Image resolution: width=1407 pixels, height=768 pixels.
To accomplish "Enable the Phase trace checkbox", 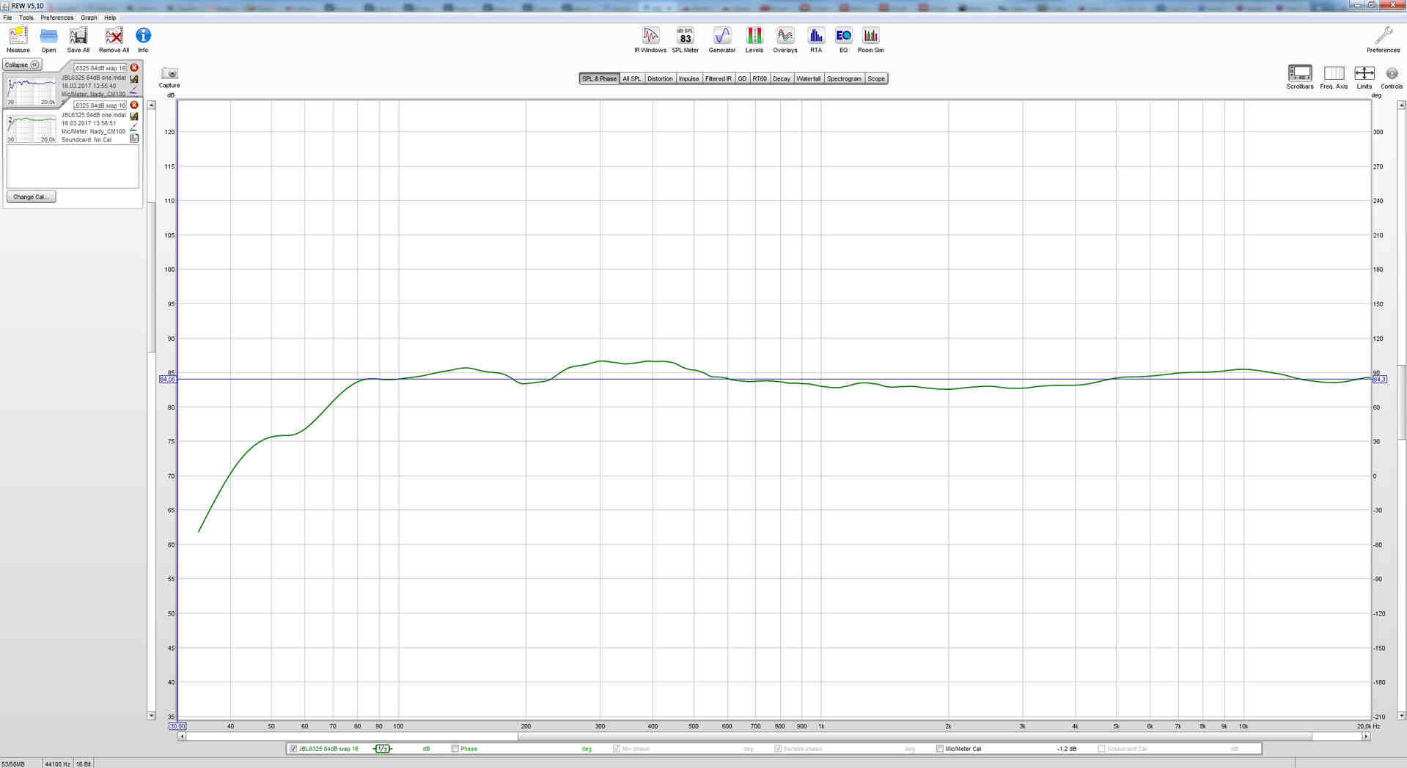I will pos(455,749).
